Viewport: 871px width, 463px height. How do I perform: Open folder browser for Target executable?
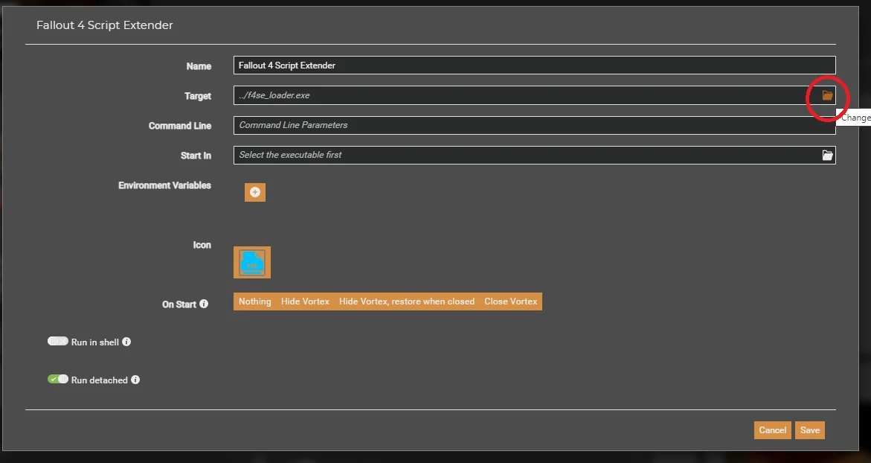point(827,95)
